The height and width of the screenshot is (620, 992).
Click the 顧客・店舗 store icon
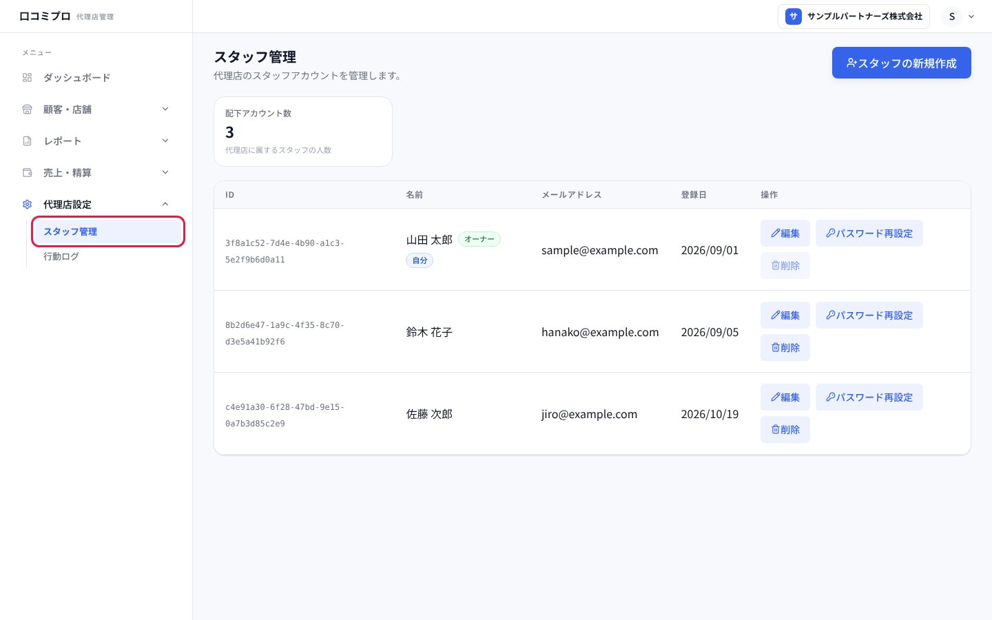[28, 110]
